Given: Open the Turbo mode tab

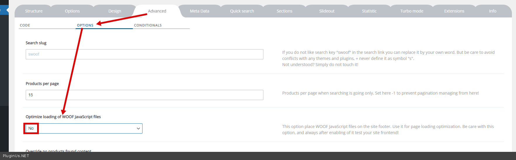Looking at the screenshot, I should pos(411,11).
